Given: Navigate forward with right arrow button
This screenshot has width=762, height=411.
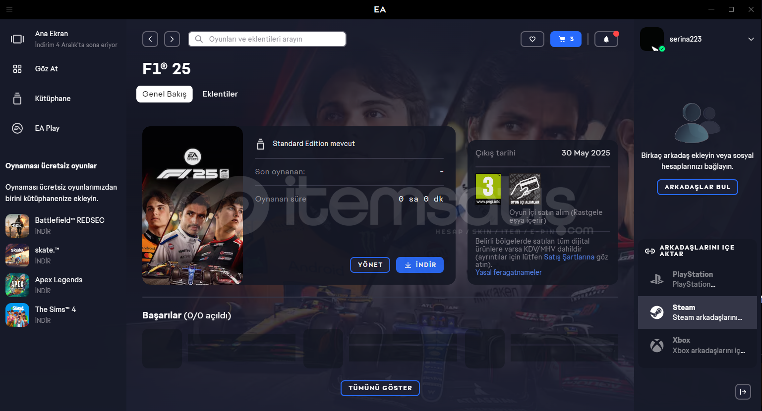Looking at the screenshot, I should coord(172,39).
